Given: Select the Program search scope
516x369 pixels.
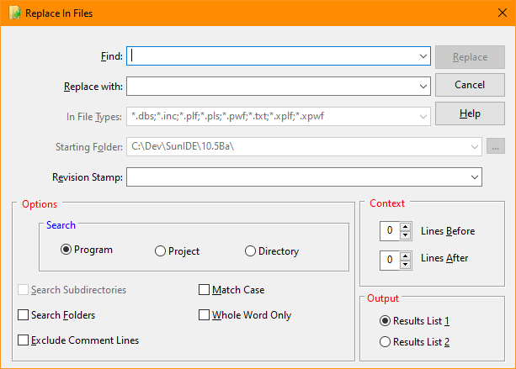Looking at the screenshot, I should tap(66, 250).
